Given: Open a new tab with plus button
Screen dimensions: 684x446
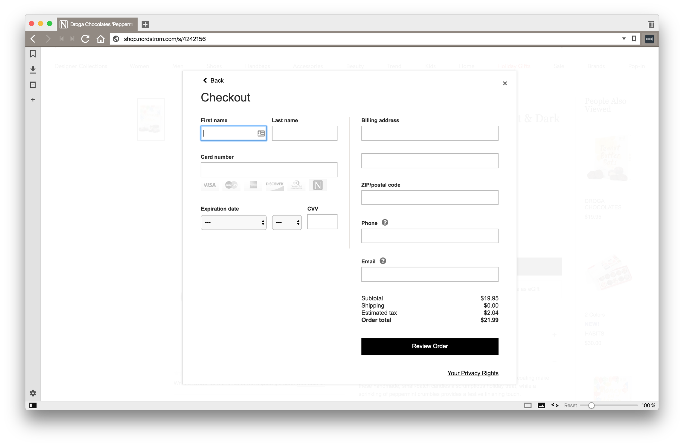Looking at the screenshot, I should click(146, 24).
